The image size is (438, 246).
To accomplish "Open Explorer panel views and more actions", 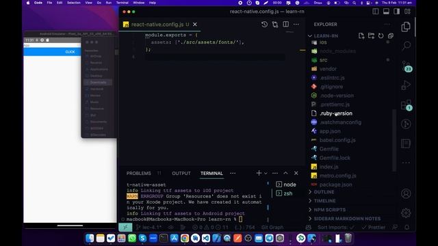I will pos(387,25).
